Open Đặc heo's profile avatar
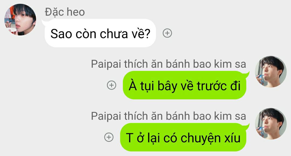291x156 pixels. 20,20
